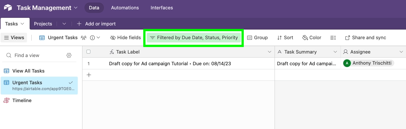Click Add or import button
This screenshot has height=129, width=406.
click(96, 24)
